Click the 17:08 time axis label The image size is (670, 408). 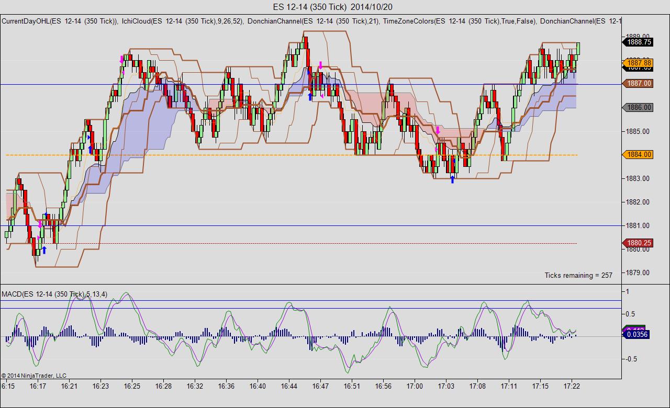point(477,387)
